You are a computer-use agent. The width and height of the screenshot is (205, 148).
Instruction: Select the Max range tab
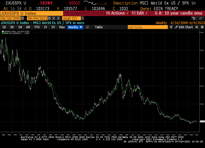62,27
